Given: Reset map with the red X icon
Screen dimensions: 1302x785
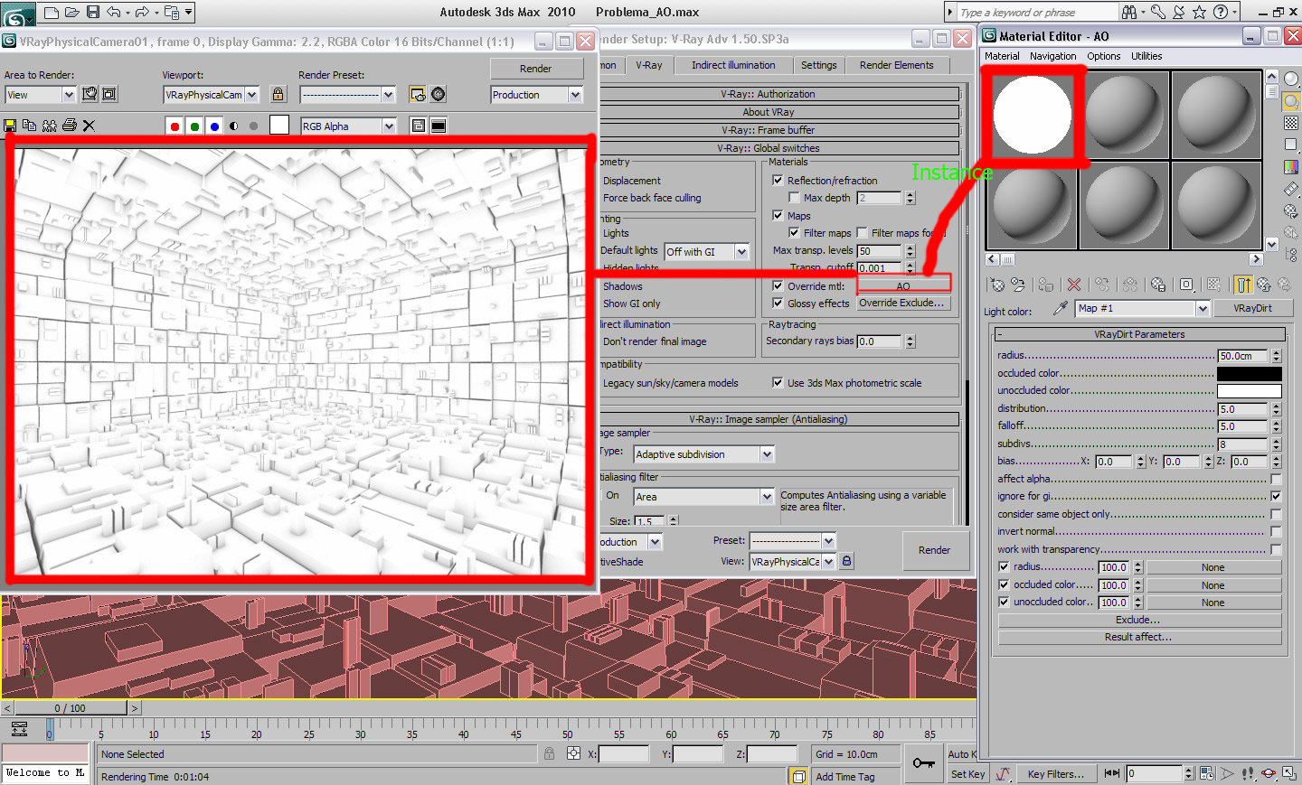Looking at the screenshot, I should pyautogui.click(x=1074, y=285).
